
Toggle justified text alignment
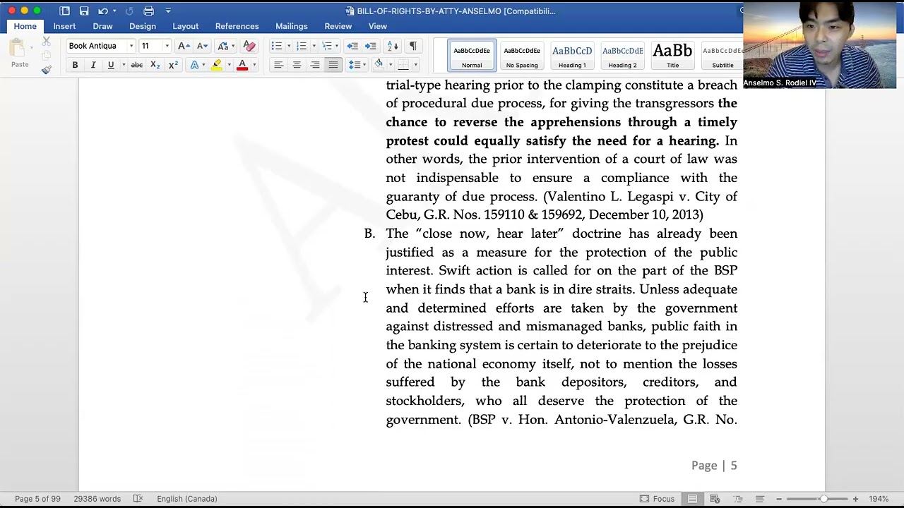coord(333,65)
